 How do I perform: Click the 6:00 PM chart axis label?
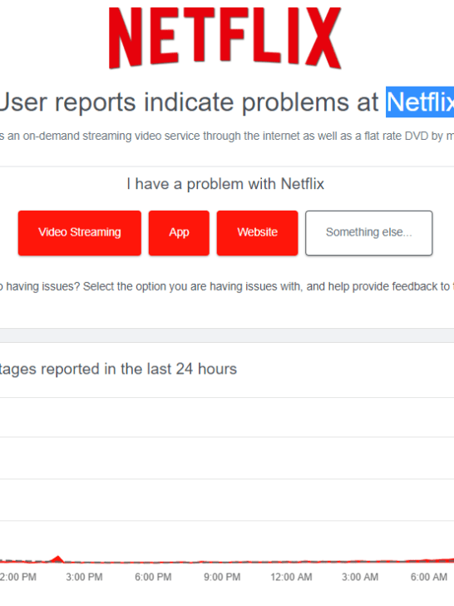tap(153, 577)
